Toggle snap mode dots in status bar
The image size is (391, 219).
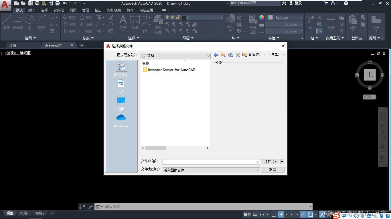tap(262, 214)
